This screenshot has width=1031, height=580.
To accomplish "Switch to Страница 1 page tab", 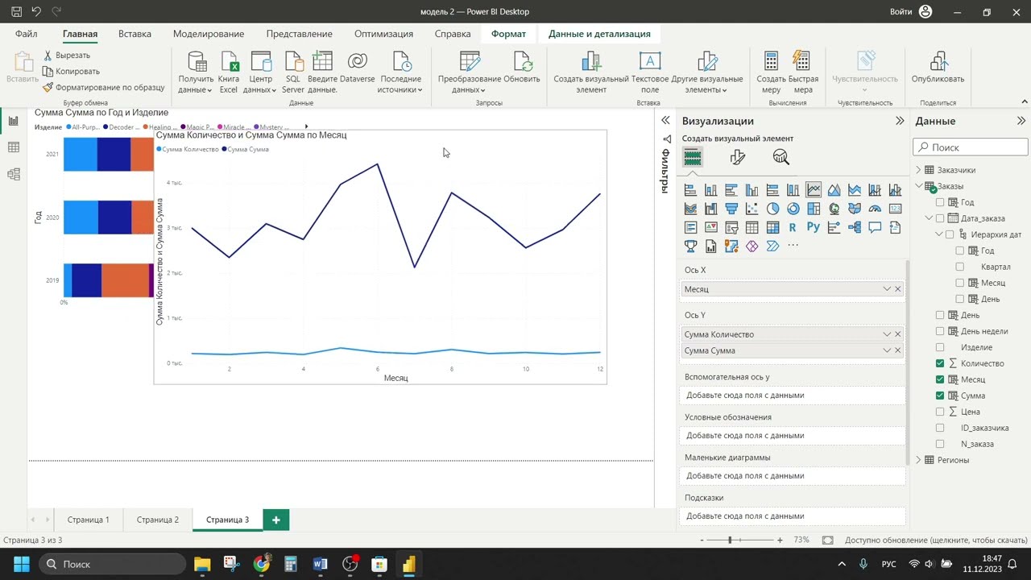I will [89, 520].
